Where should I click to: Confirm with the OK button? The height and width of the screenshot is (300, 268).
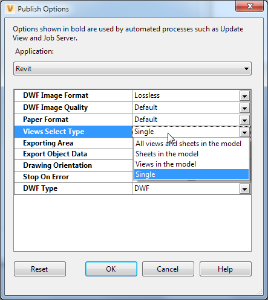point(111,269)
